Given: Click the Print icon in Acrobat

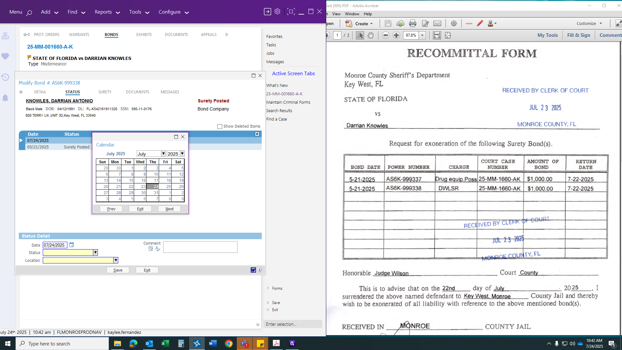Looking at the screenshot, I should click(x=412, y=23).
